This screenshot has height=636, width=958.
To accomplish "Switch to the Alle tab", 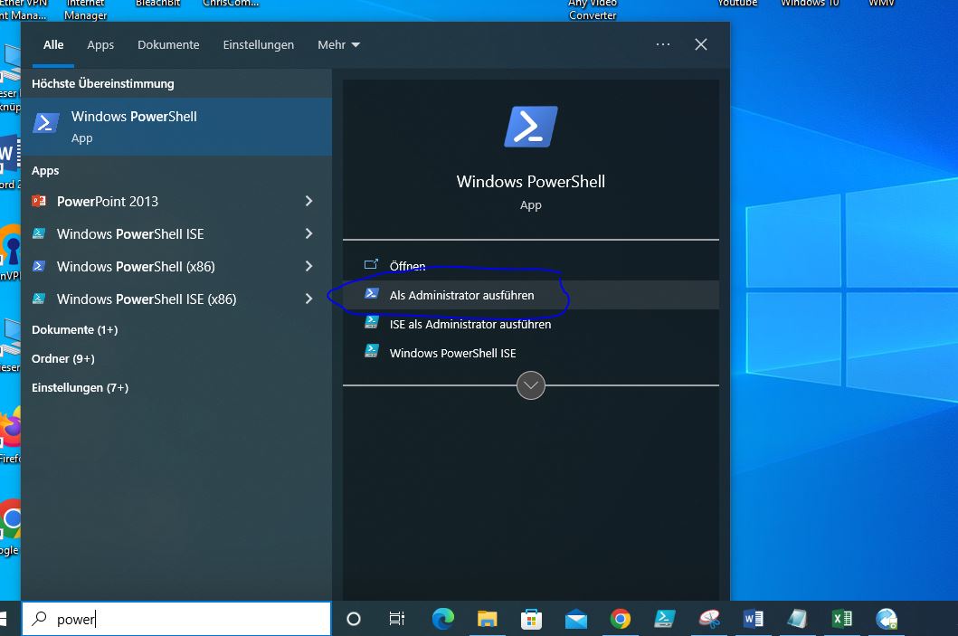I will click(x=53, y=44).
